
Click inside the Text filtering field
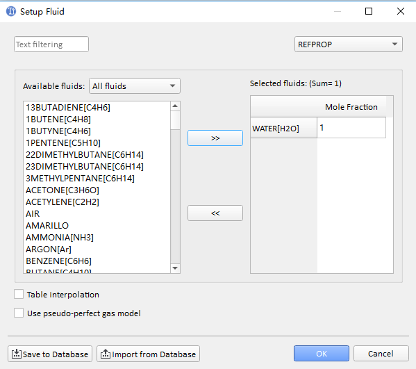[51, 44]
